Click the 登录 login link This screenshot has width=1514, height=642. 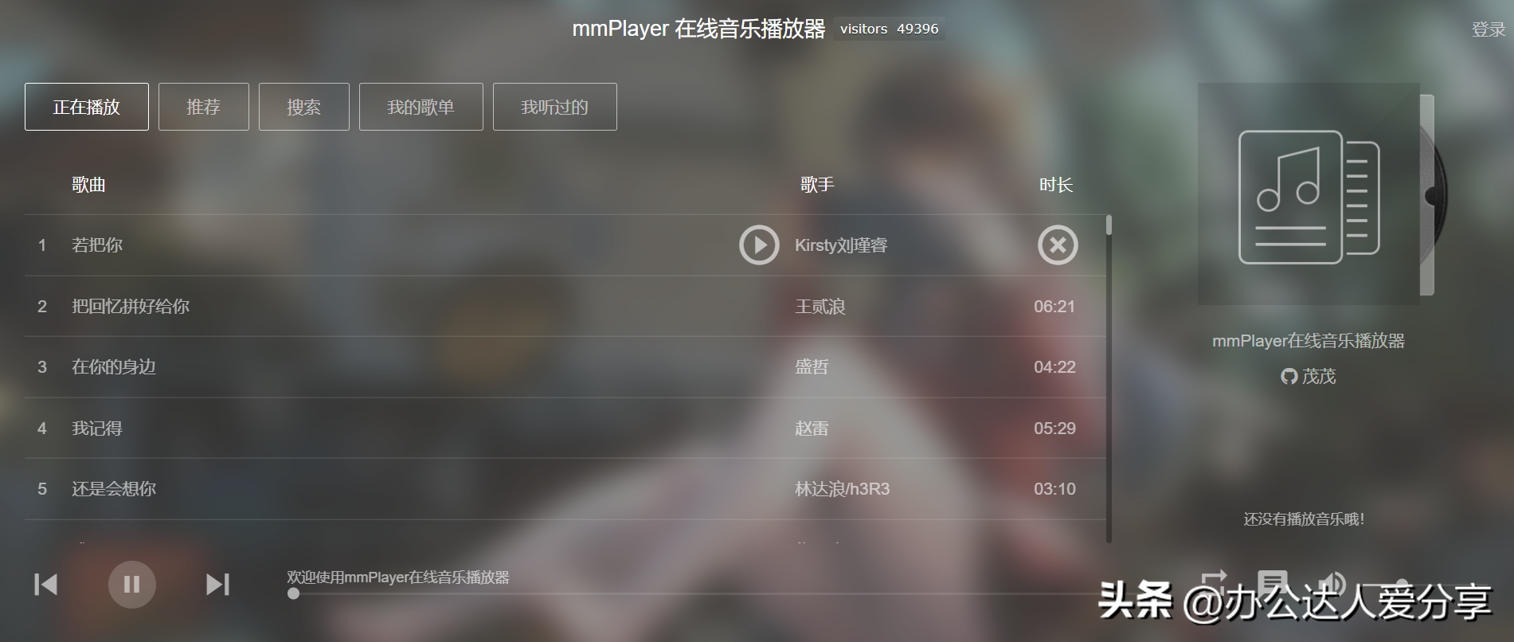(1489, 29)
